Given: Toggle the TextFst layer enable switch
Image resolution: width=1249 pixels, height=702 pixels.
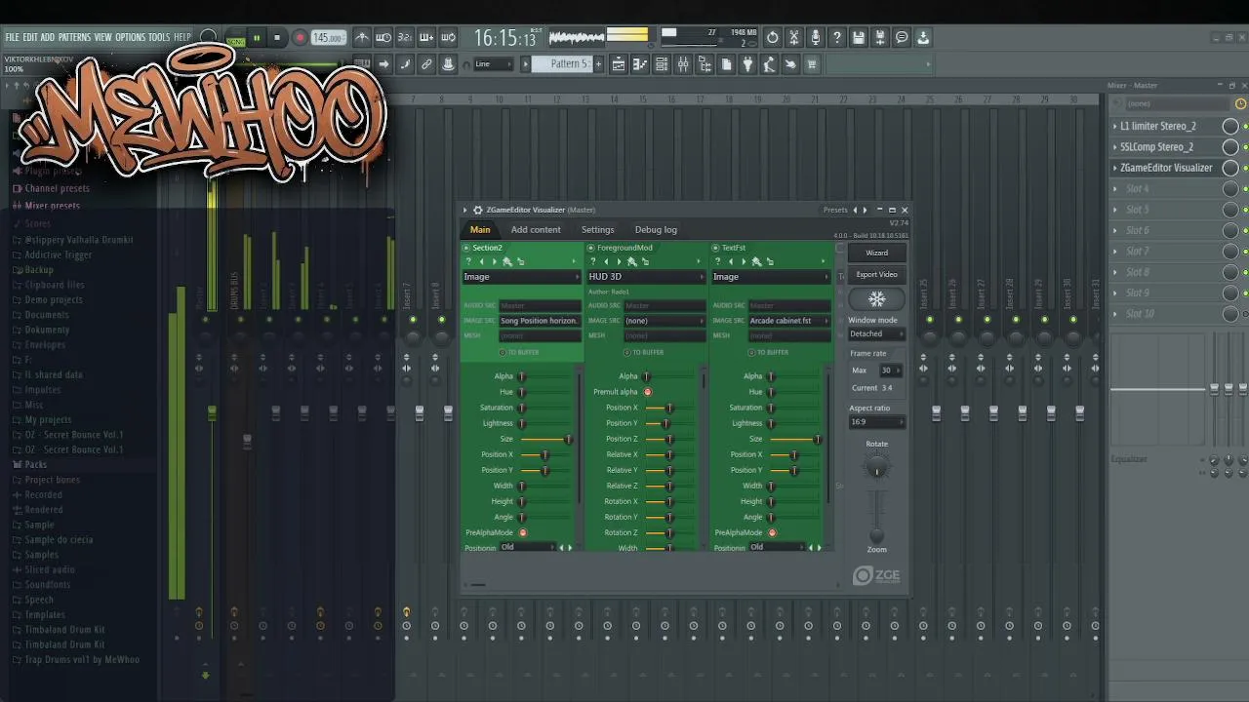Looking at the screenshot, I should tap(715, 248).
